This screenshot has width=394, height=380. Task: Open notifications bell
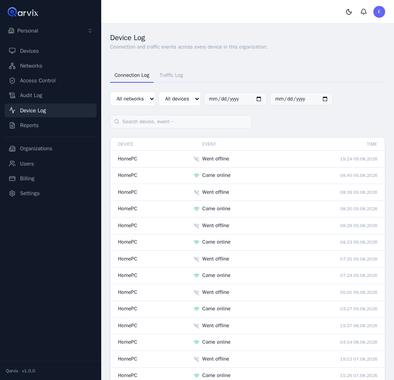(x=363, y=12)
